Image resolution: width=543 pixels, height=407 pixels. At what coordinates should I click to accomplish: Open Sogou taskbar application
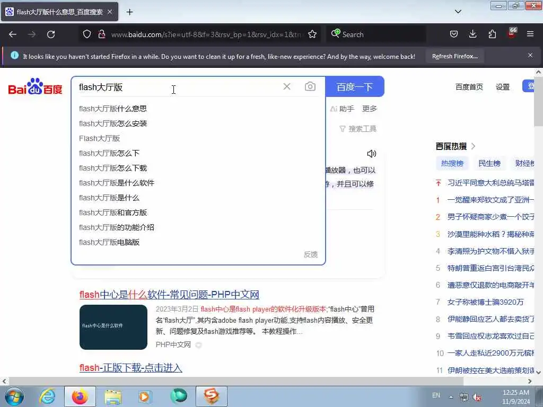pyautogui.click(x=211, y=396)
